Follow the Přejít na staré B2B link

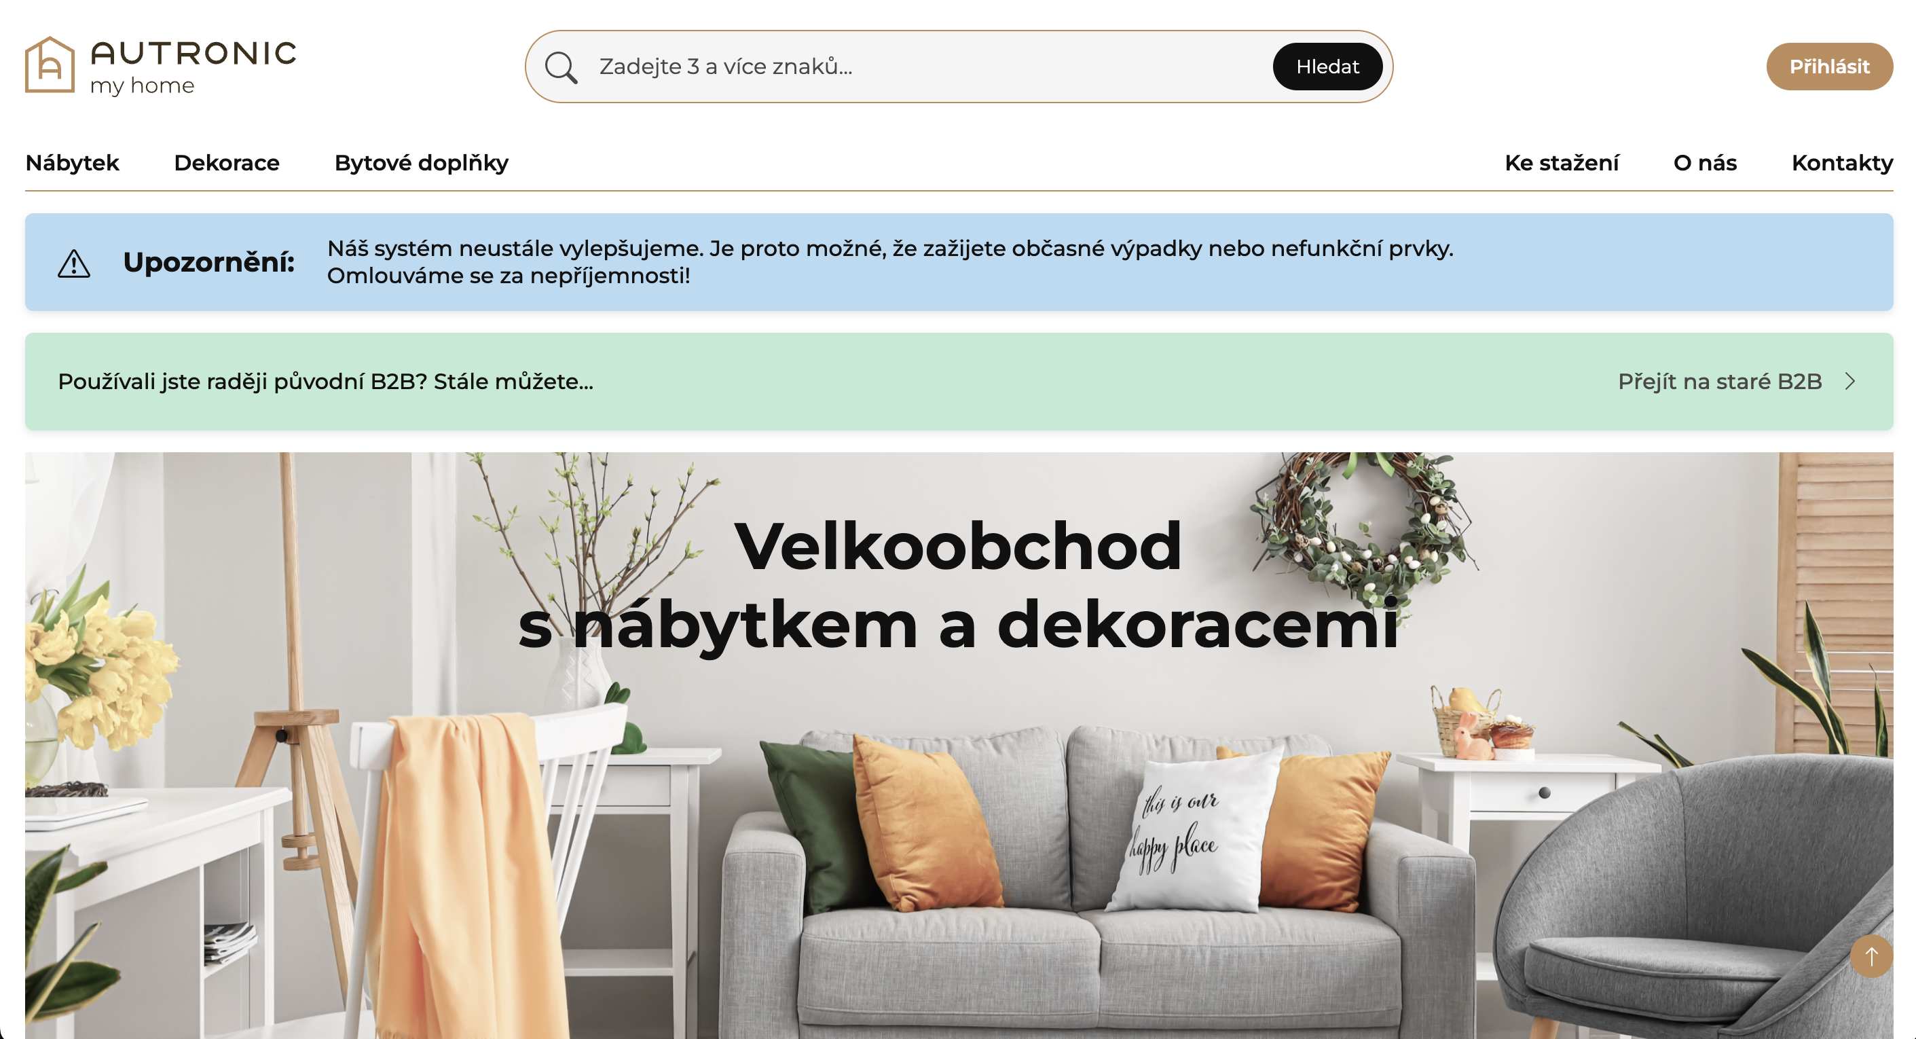(x=1720, y=382)
